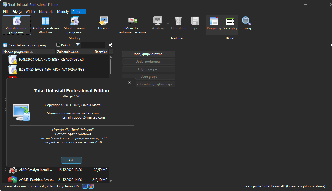
Task: Sort by Zainstalowano column header
Action: pyautogui.click(x=72, y=52)
